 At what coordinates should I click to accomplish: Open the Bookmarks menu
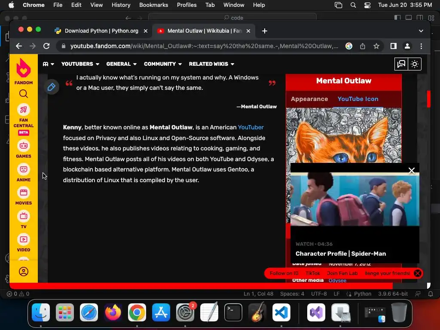pyautogui.click(x=153, y=5)
